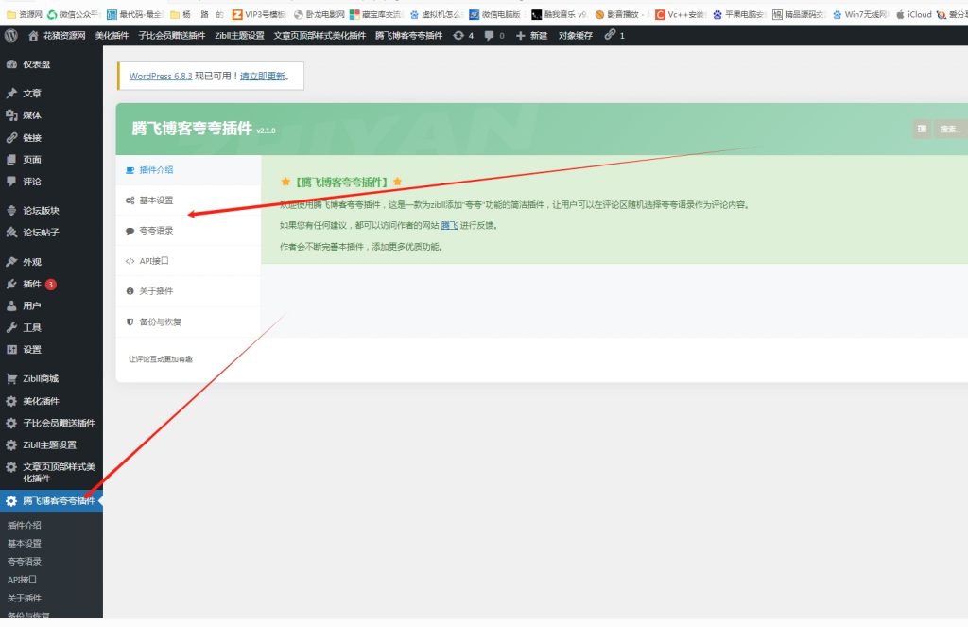Click the plugin search input field
Image resolution: width=968 pixels, height=627 pixels.
(951, 129)
